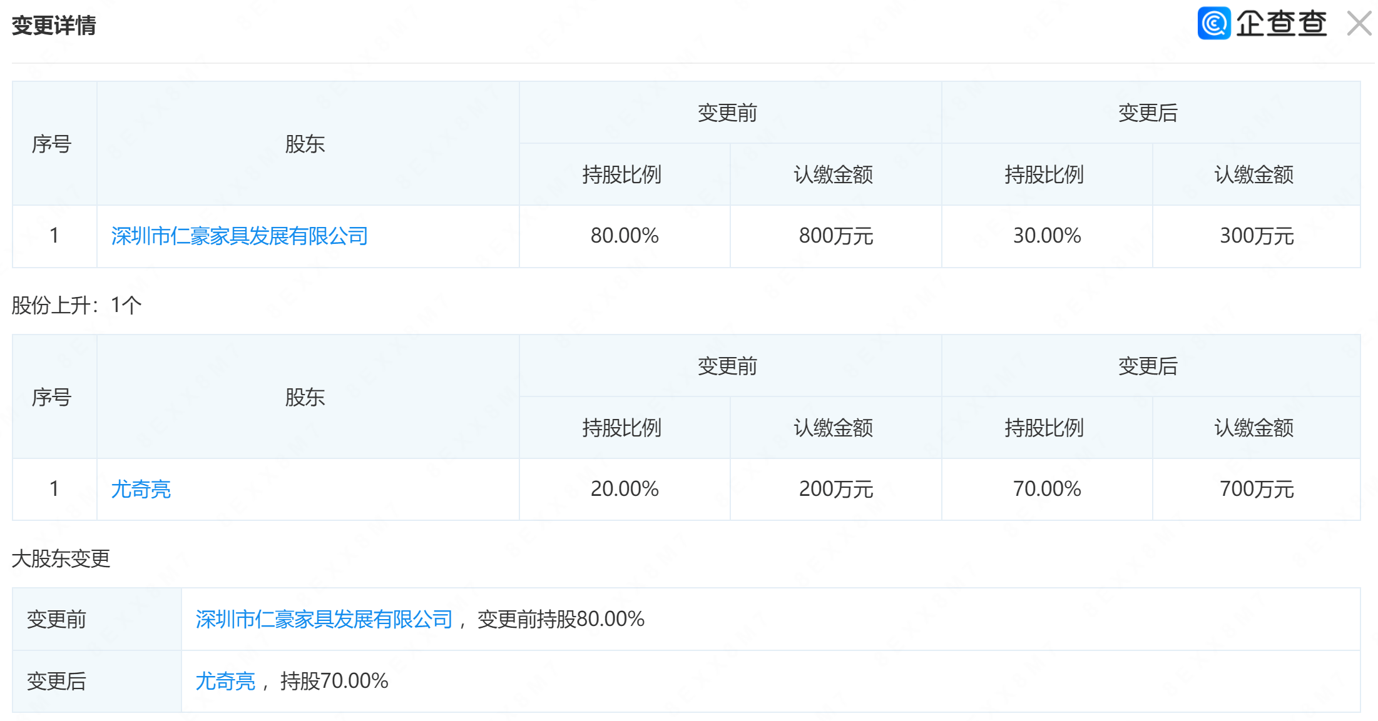The width and height of the screenshot is (1378, 721).
Task: Close the 变更详情 dialog
Action: (1359, 24)
